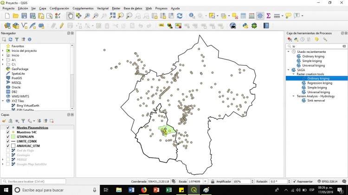Refresh the Navegador browser panel
348x195 pixels.
(10, 39)
